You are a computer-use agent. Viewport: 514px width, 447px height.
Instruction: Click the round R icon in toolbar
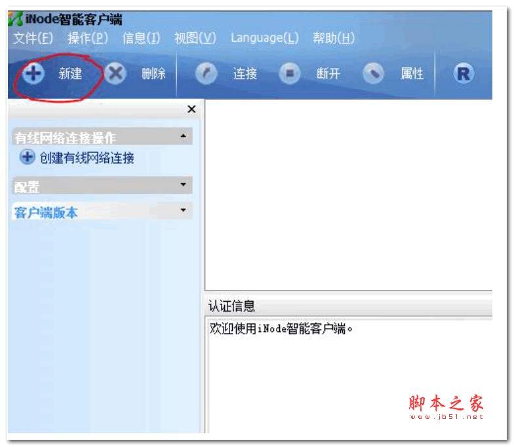[x=464, y=74]
